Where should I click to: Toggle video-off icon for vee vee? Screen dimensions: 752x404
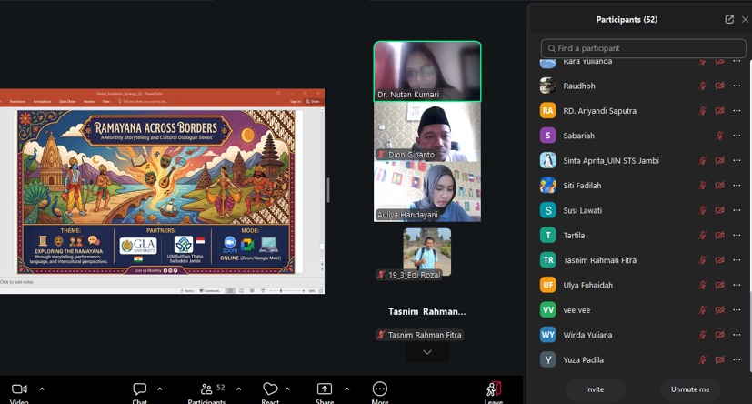click(x=719, y=310)
